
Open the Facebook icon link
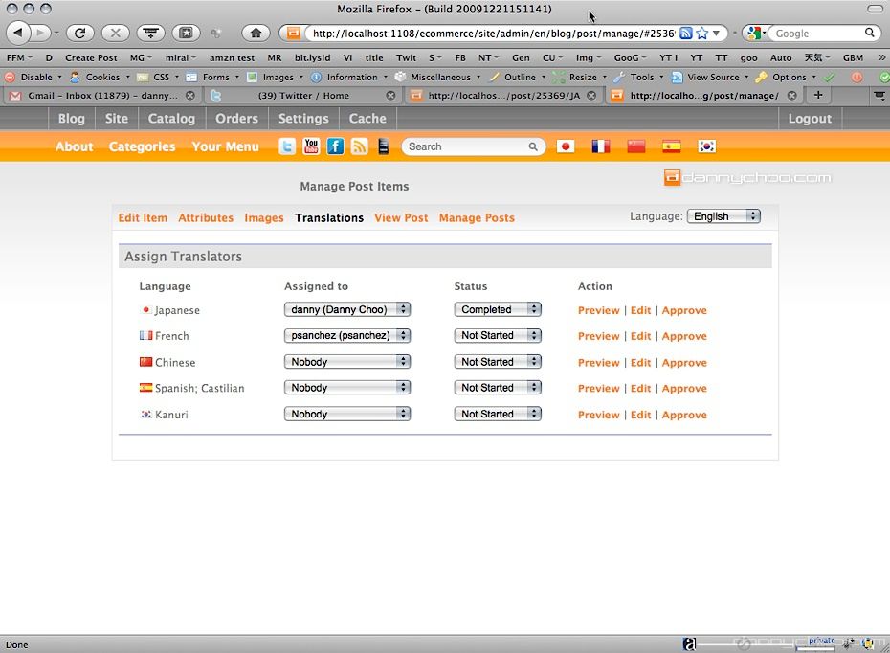(335, 146)
